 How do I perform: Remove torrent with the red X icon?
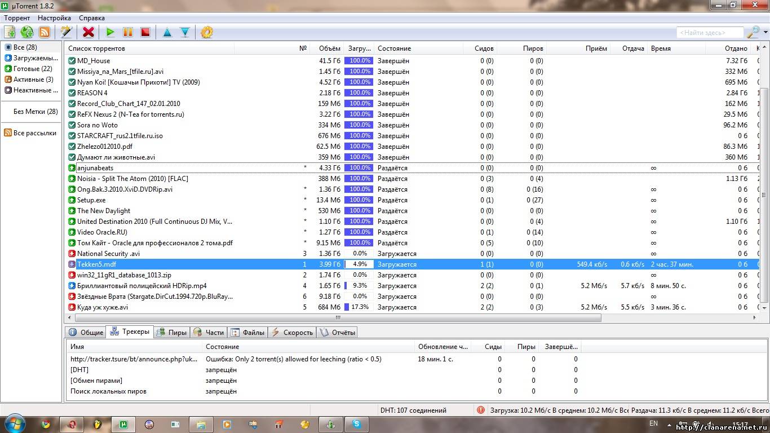pyautogui.click(x=88, y=32)
